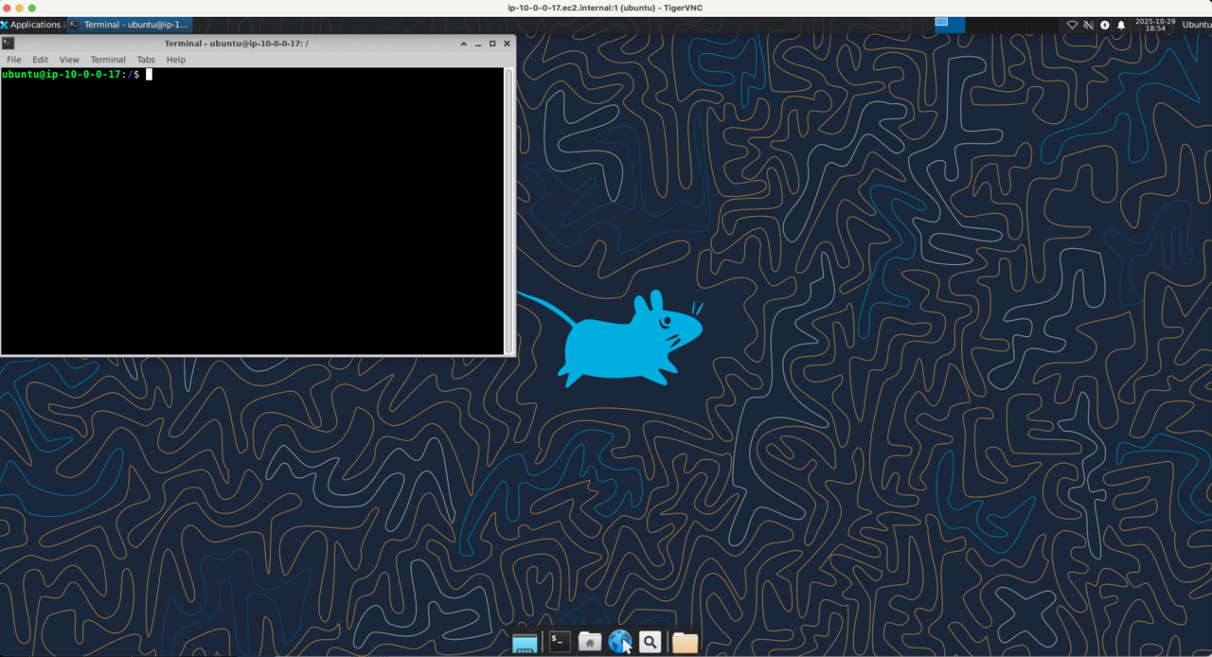
Task: Open notifications via the bell tray icon
Action: [x=1121, y=25]
